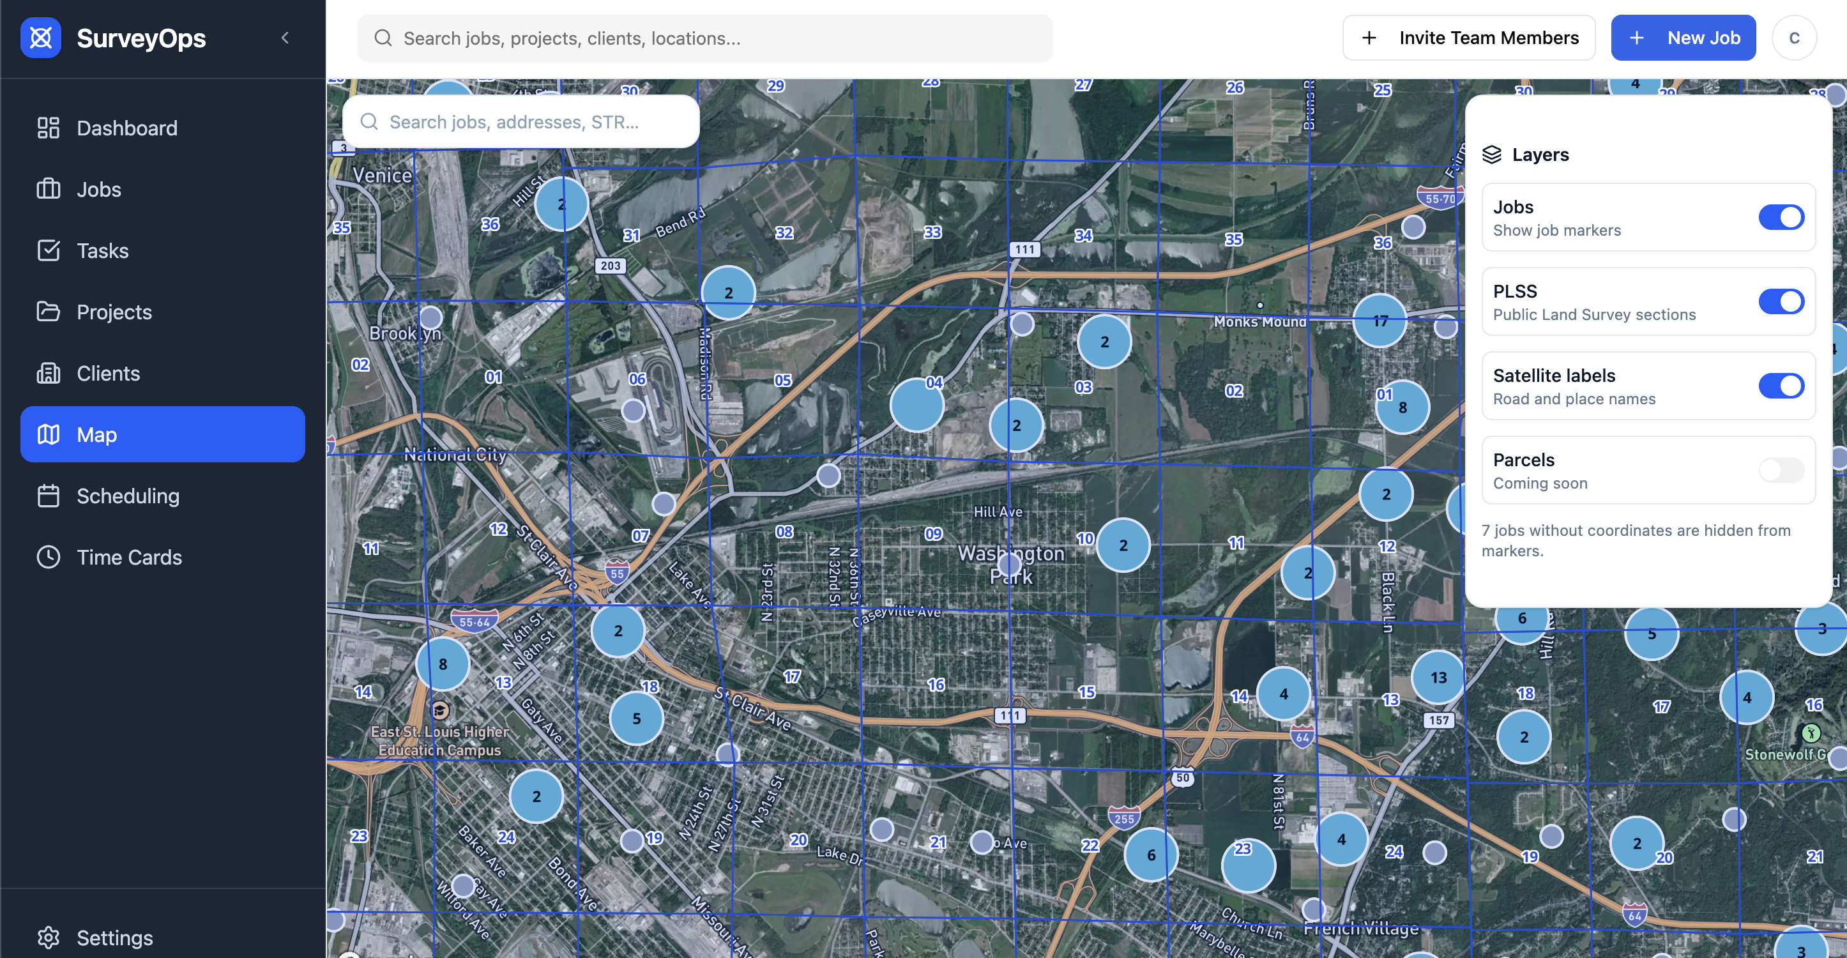The height and width of the screenshot is (958, 1847).
Task: Open the Clients section icon
Action: [48, 373]
